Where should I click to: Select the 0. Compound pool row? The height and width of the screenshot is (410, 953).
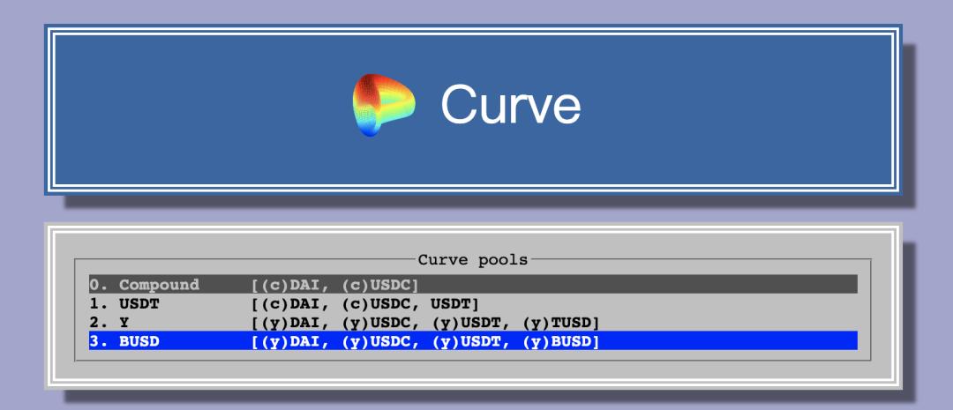pyautogui.click(x=473, y=284)
